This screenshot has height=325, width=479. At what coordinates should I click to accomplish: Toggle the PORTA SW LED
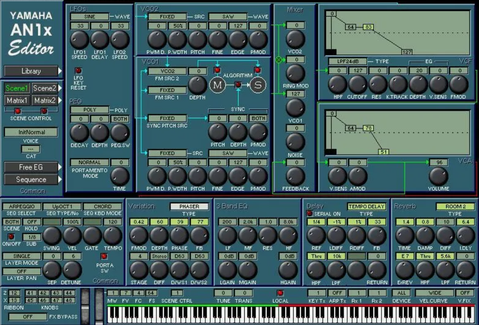(x=104, y=256)
